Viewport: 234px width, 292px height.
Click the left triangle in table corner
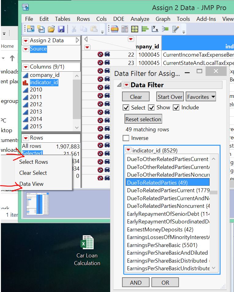pyautogui.click(x=86, y=39)
